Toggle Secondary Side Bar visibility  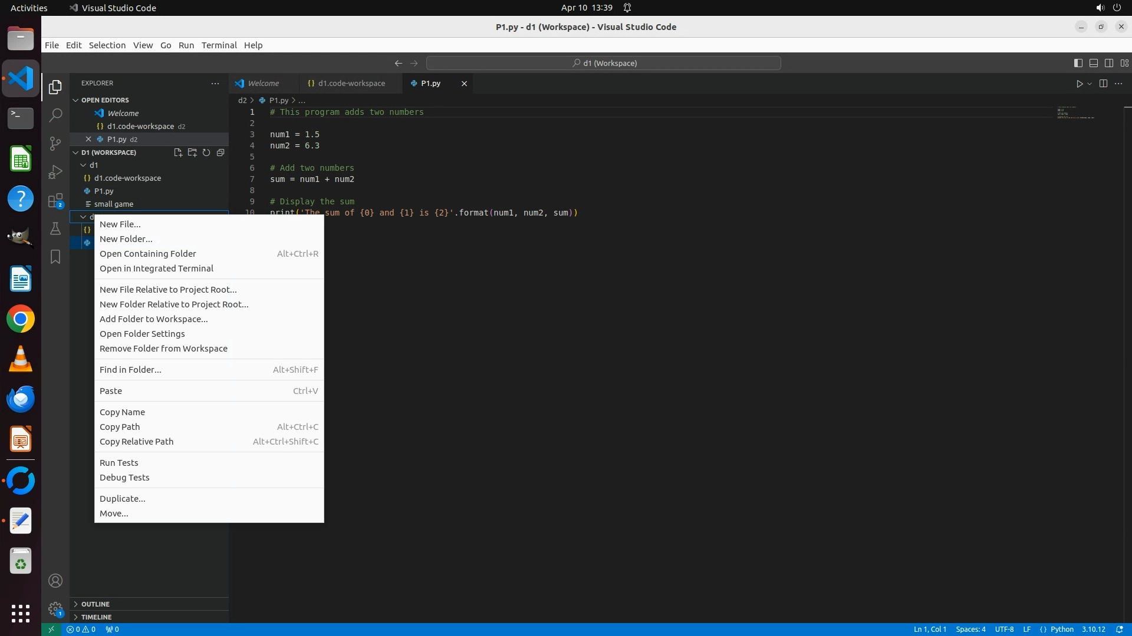[1108, 63]
